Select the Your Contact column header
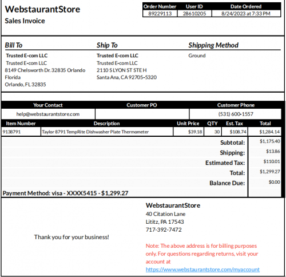This screenshot has width=286, height=277. click(48, 105)
